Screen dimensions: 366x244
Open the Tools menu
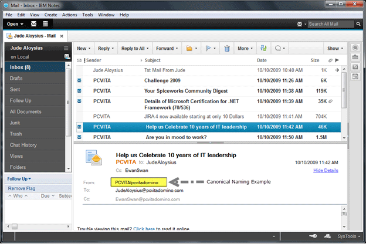coord(87,15)
